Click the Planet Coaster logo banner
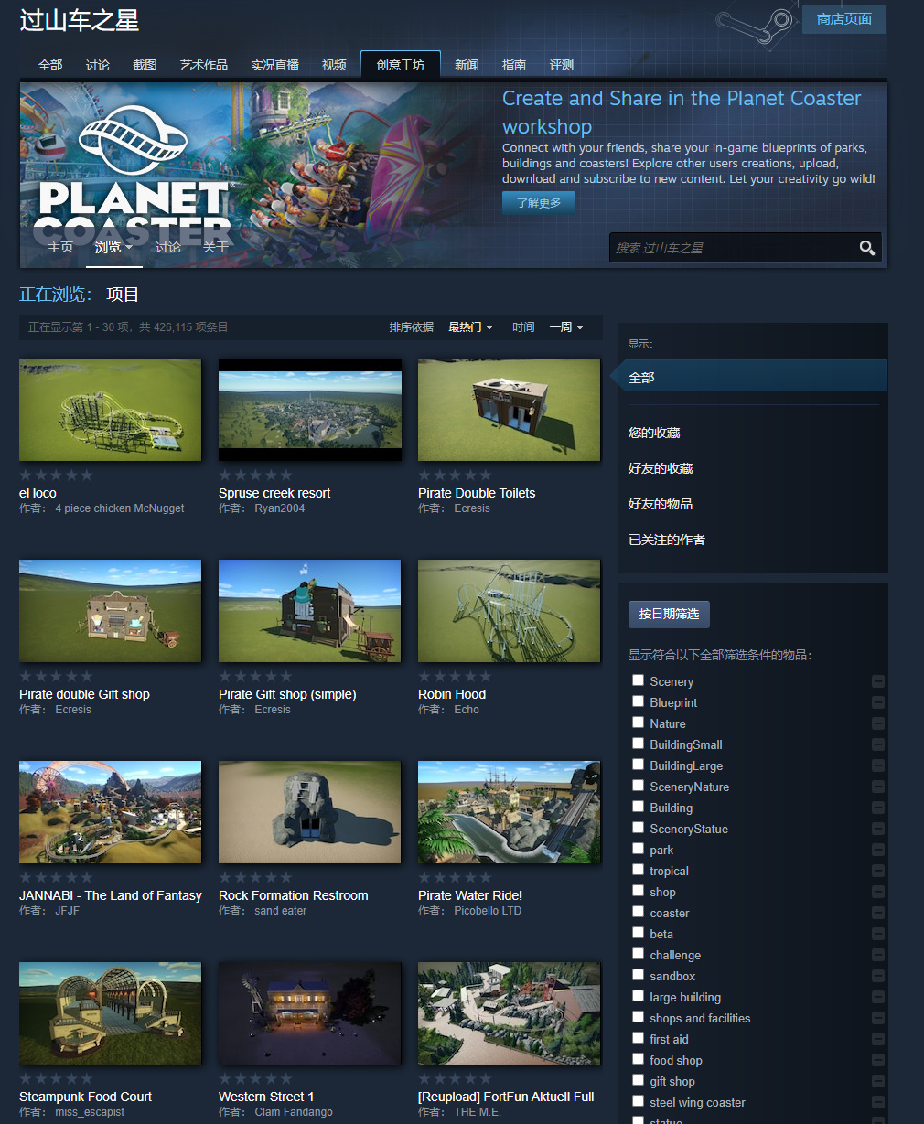Image resolution: width=924 pixels, height=1124 pixels. click(x=134, y=174)
